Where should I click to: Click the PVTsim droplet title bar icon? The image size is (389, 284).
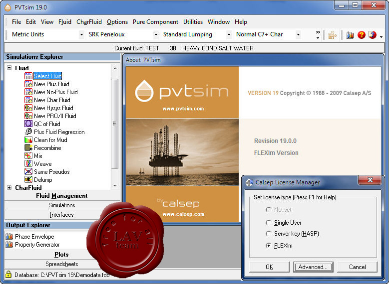[x=7, y=7]
